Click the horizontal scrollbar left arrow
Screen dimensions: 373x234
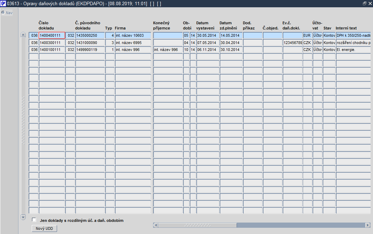point(156,225)
